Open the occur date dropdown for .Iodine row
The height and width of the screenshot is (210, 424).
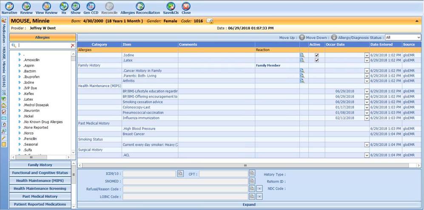click(x=367, y=55)
